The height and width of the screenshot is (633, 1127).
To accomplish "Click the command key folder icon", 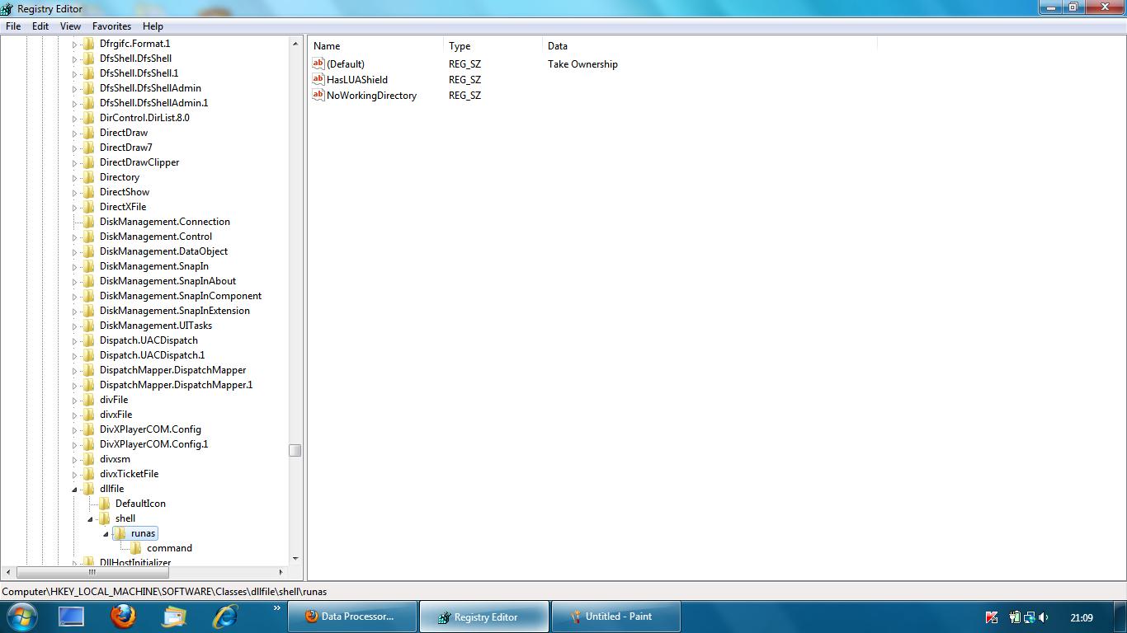I will point(135,548).
